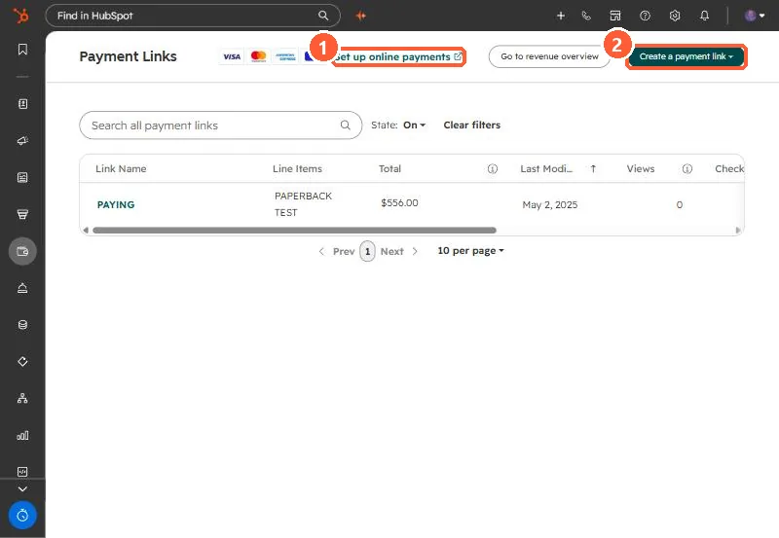Click the ascending sort arrow for Last Modified
This screenshot has height=538, width=779.
[593, 168]
